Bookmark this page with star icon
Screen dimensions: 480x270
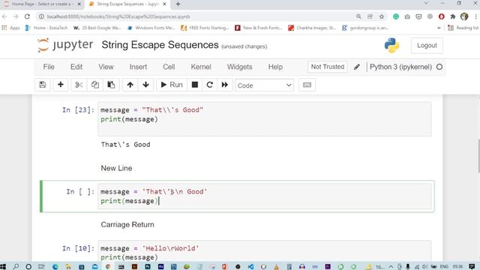point(382,16)
